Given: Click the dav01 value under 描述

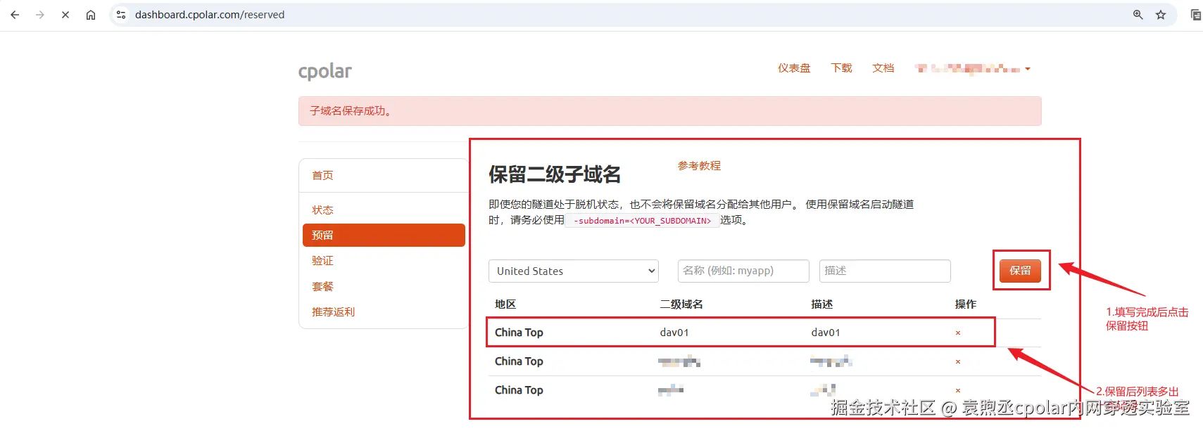Looking at the screenshot, I should pyautogui.click(x=826, y=333).
